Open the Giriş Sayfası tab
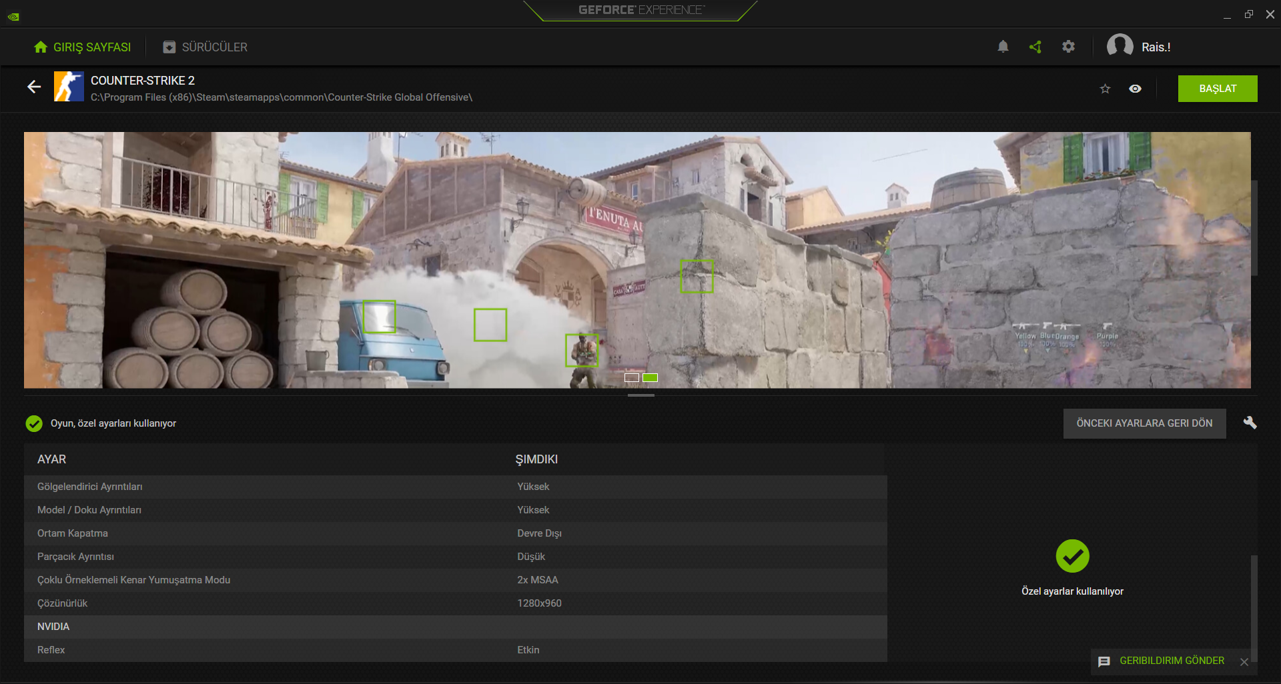The width and height of the screenshot is (1281, 684). coord(82,47)
